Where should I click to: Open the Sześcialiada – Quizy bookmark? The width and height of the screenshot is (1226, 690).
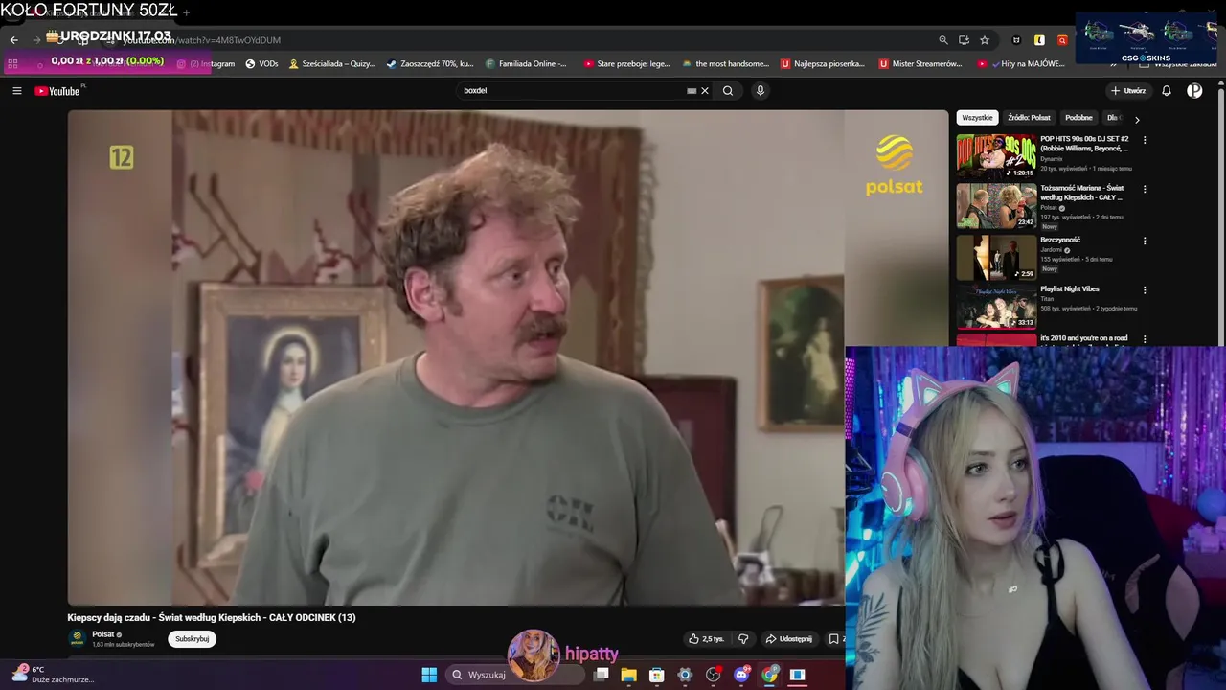332,64
